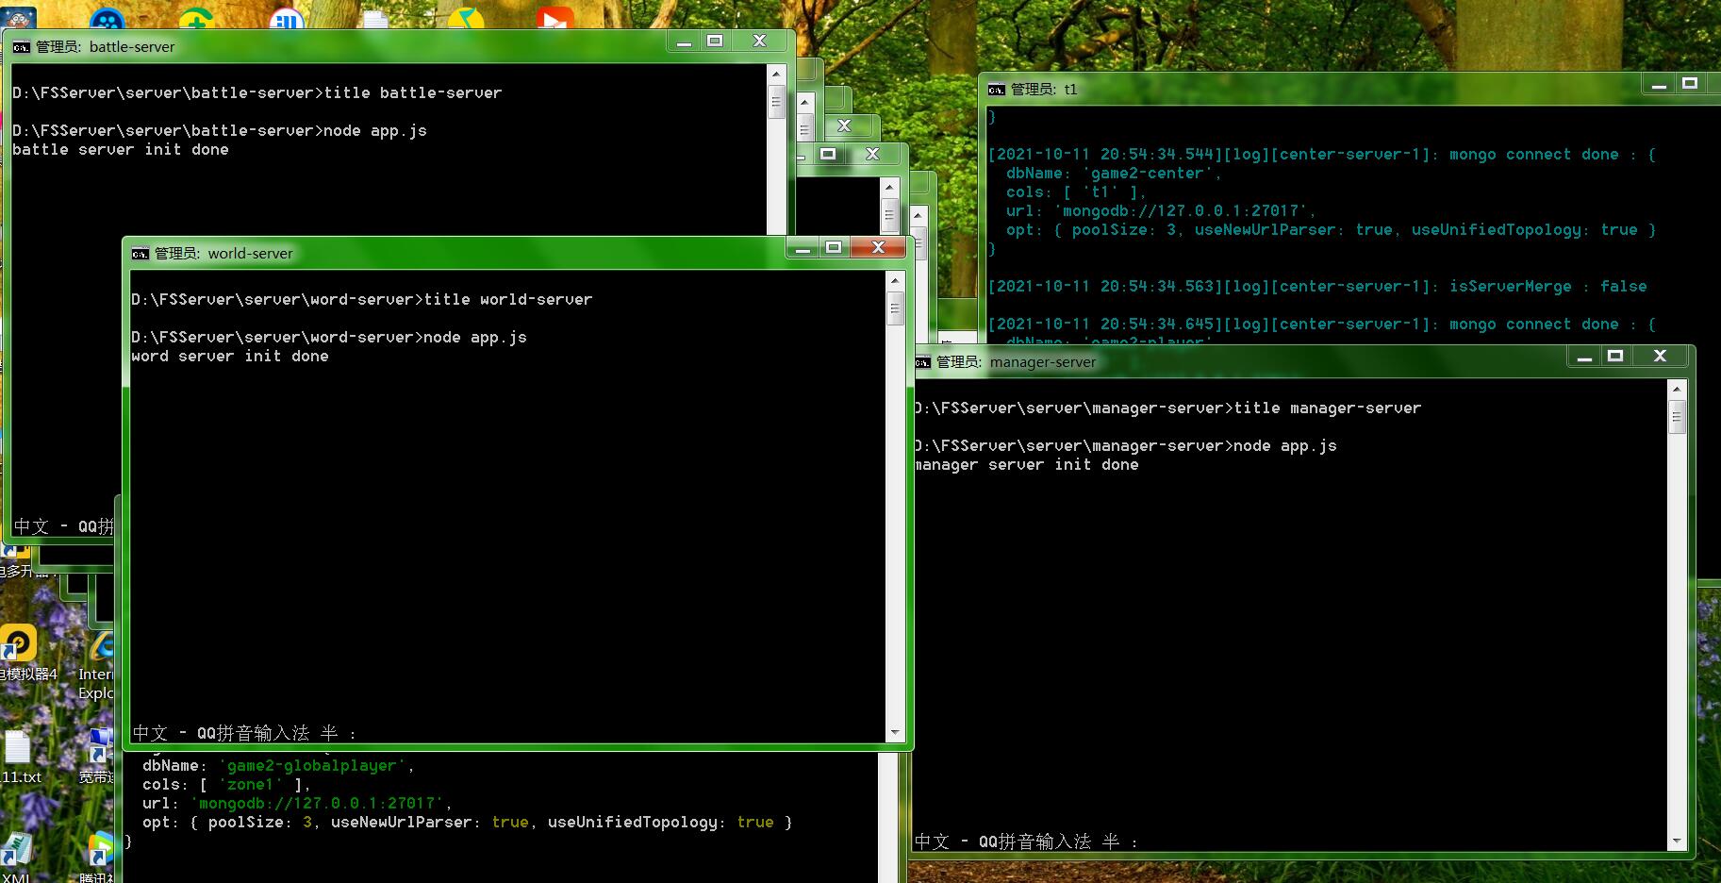Image resolution: width=1721 pixels, height=883 pixels.
Task: Close the battle-server console window
Action: pos(759,41)
